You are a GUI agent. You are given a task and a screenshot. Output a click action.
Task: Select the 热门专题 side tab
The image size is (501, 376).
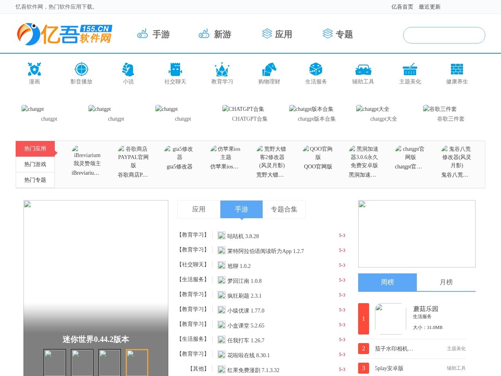[x=35, y=180]
